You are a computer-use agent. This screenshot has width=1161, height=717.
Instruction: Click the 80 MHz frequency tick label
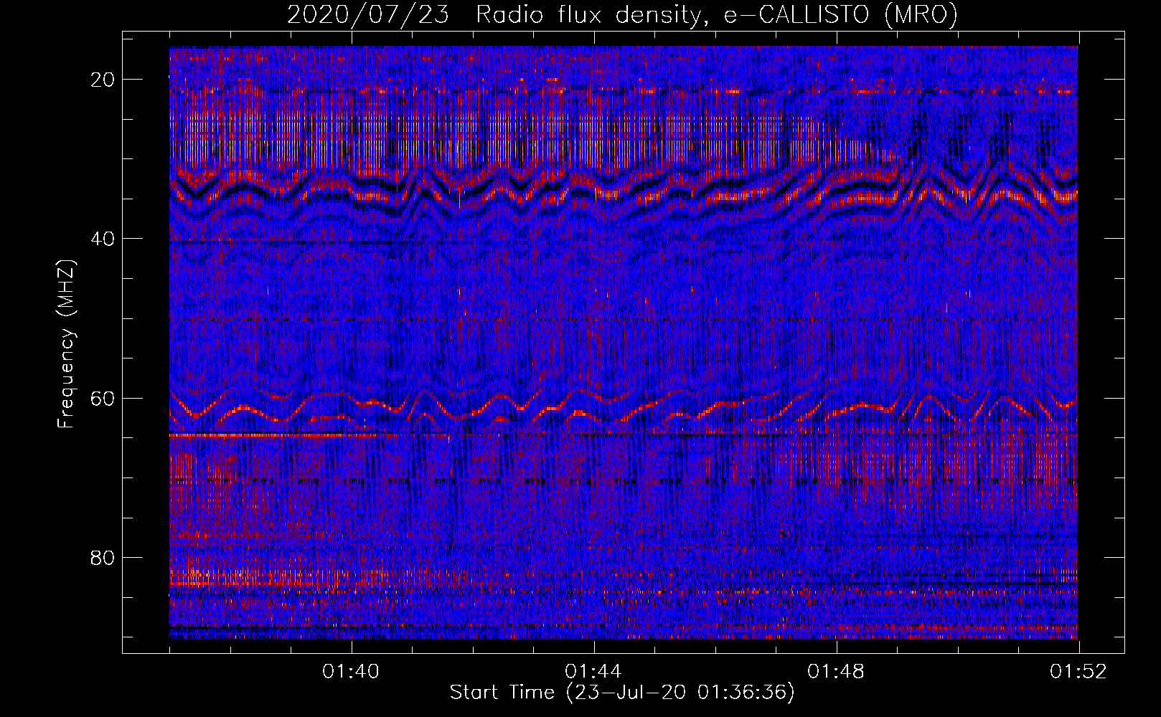103,557
